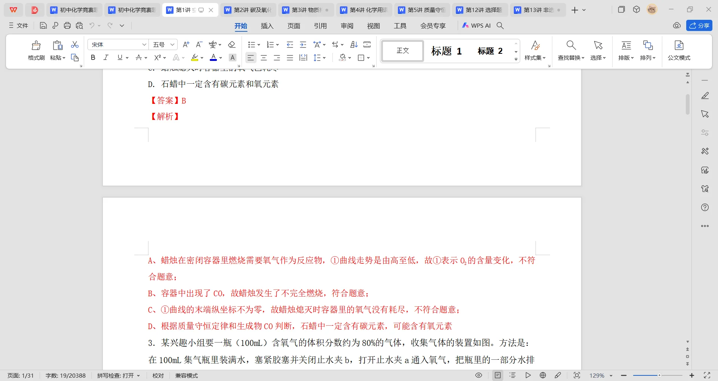Screen dimensions: 718x381
Task: Click the clear formatting eraser icon
Action: (231, 45)
